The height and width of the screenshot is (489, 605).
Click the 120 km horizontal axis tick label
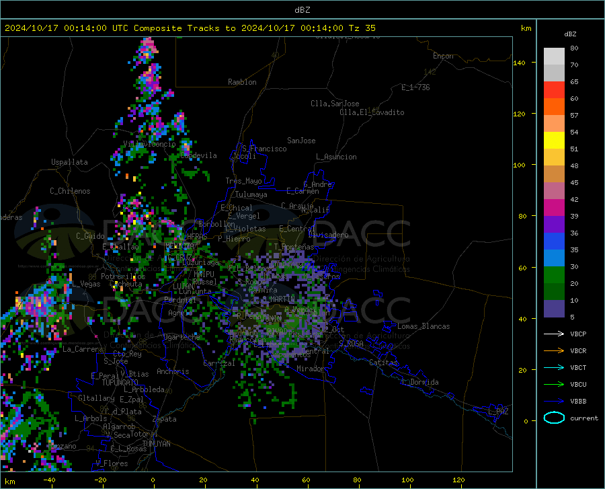click(x=458, y=480)
